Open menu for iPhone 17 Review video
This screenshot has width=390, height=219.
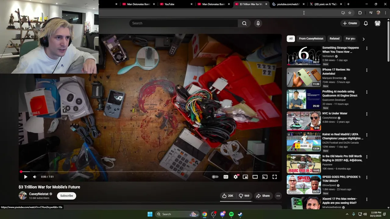coord(367,70)
